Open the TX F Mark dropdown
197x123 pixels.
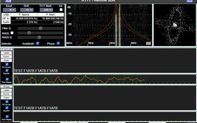(x=46, y=10)
